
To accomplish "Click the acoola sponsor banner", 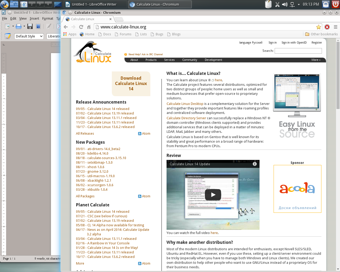I will click(x=297, y=189).
